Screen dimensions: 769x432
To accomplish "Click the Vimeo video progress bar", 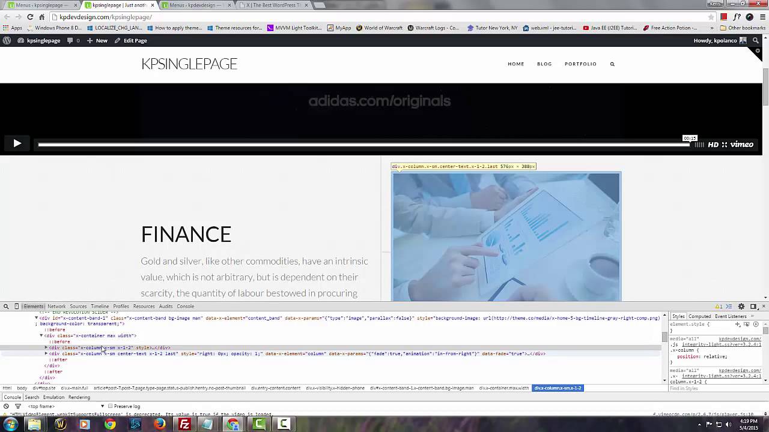I will (363, 144).
